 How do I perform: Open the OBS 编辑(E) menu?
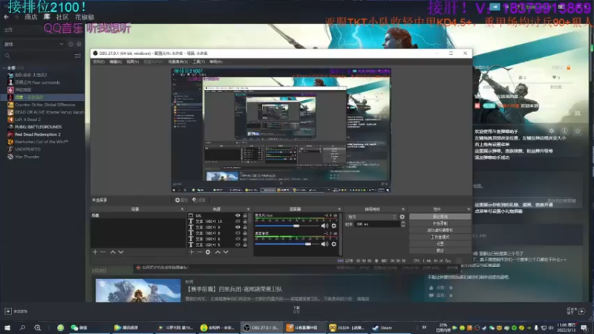[116, 62]
